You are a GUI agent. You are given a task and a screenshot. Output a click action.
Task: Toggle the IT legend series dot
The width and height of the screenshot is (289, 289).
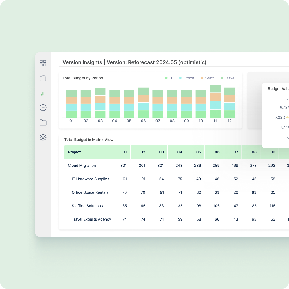[166, 78]
